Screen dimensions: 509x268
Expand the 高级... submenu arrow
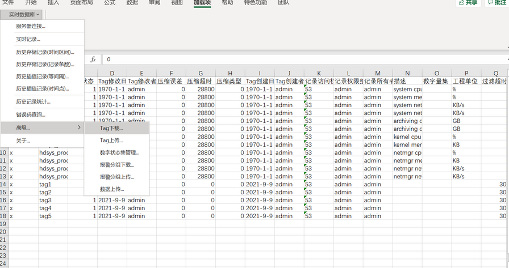pos(79,127)
